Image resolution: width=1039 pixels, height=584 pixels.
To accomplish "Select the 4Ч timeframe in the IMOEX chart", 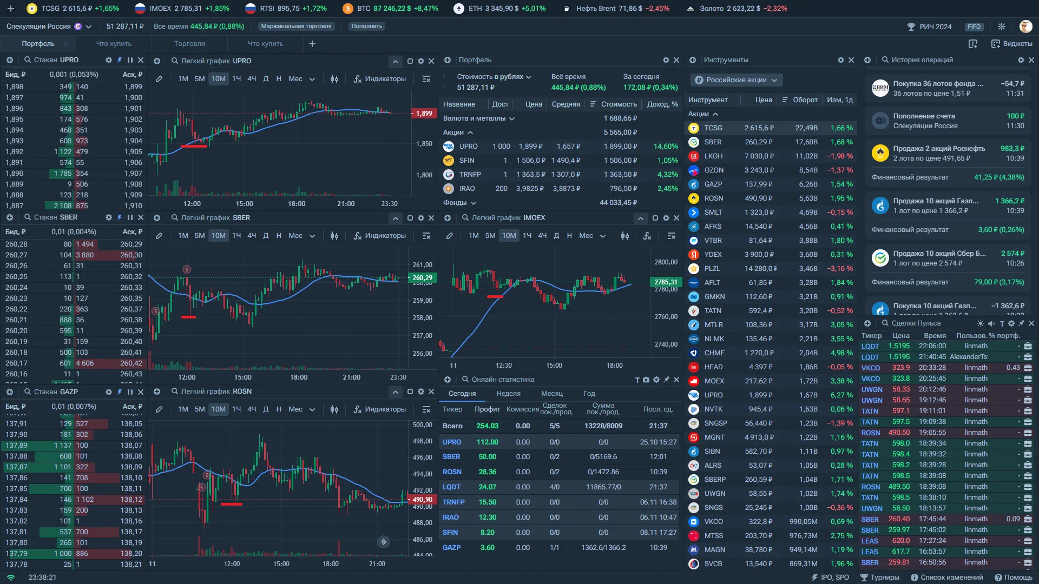I will click(x=542, y=236).
